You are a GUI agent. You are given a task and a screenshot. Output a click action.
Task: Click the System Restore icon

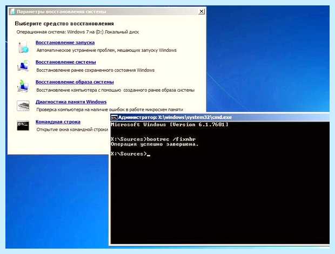[x=23, y=66]
